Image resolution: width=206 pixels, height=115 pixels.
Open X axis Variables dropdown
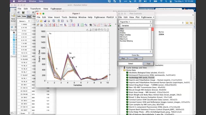(136, 26)
